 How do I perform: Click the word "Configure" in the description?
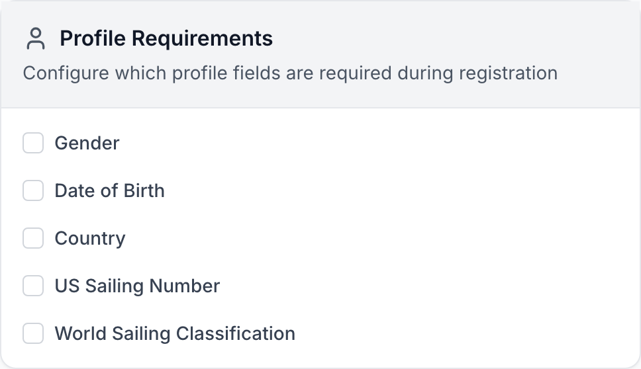pyautogui.click(x=65, y=73)
